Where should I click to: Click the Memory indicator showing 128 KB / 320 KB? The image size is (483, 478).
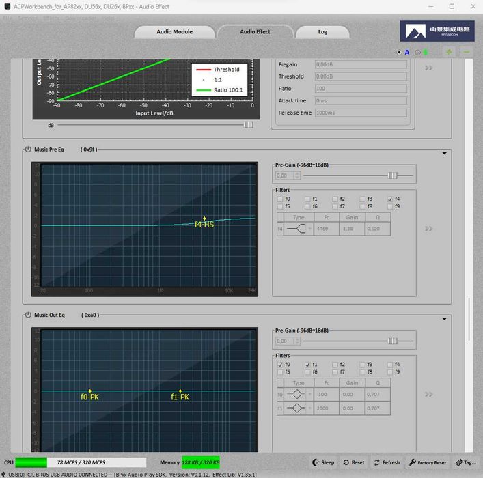pyautogui.click(x=201, y=462)
